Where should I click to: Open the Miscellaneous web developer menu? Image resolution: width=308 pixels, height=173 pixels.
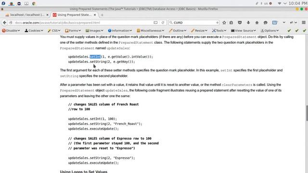pos(151,31)
